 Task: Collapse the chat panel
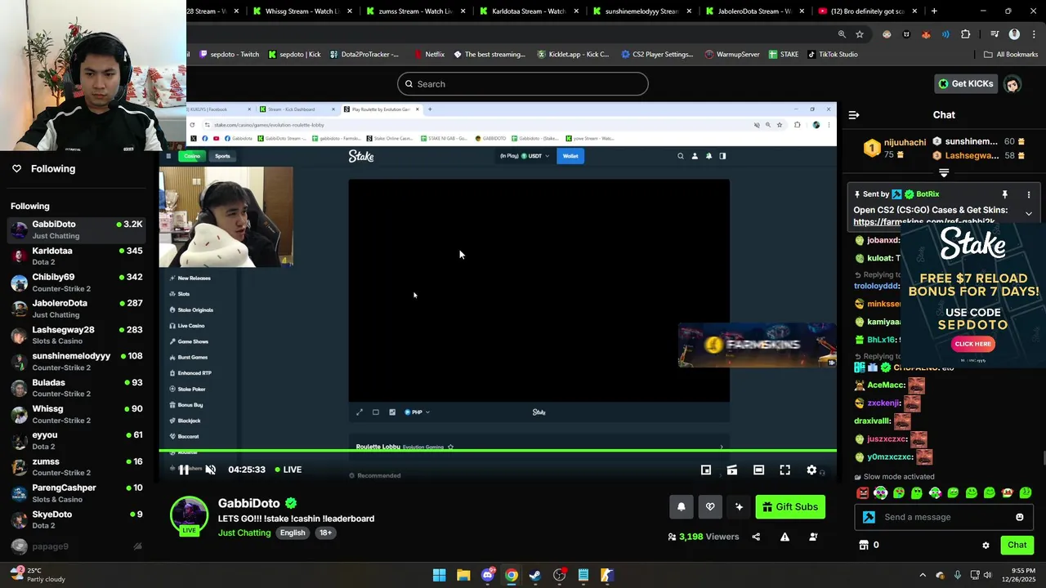pos(854,115)
